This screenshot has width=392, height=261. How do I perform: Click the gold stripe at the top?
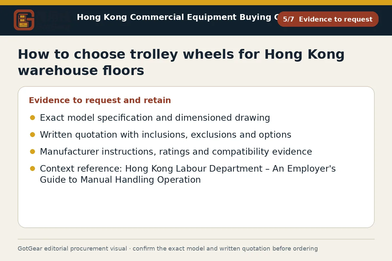point(196,3)
